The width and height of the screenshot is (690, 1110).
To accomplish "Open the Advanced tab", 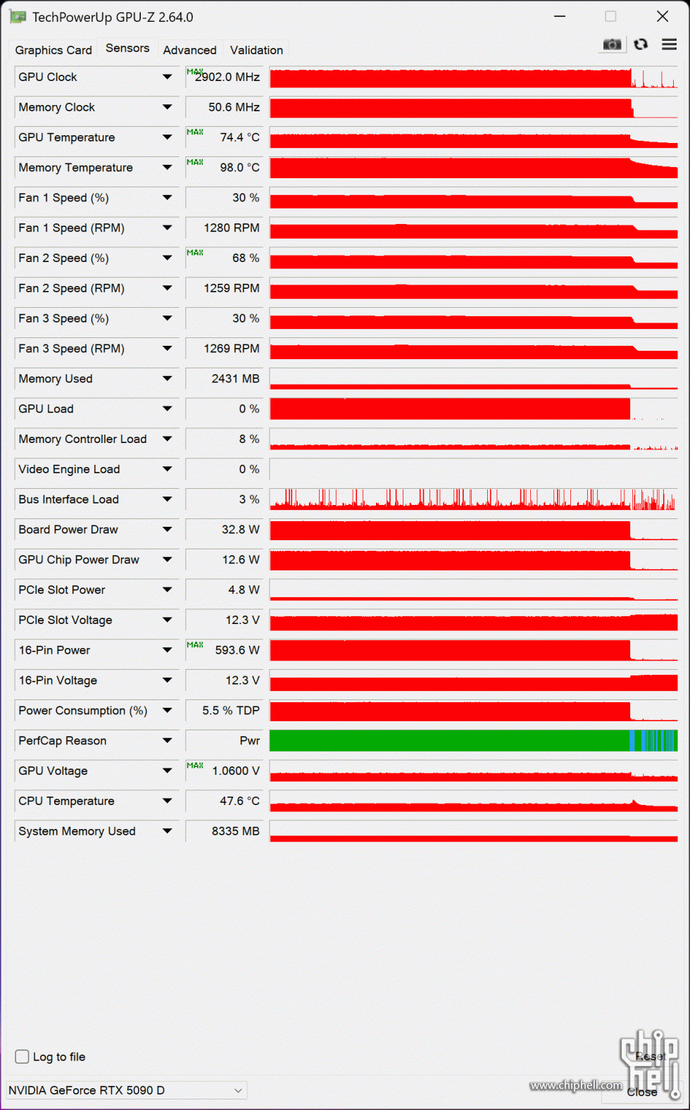I will 189,50.
